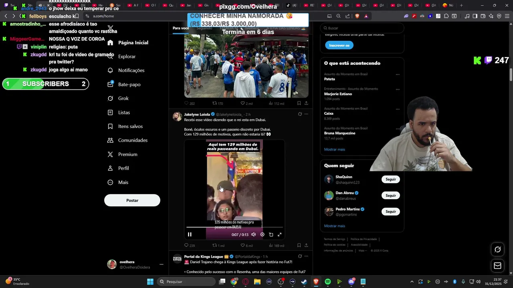Click the Inscrever-se button

(x=339, y=45)
